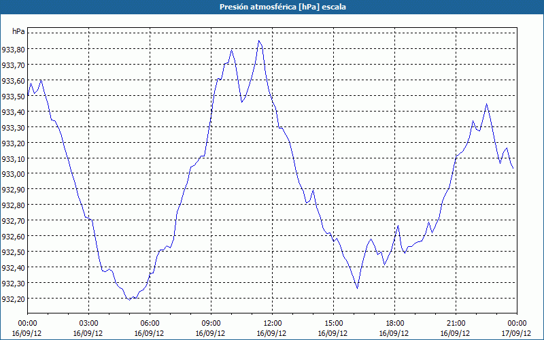Viewport: 544px width, 340px height.
Task: Select the 933,10 pressure axis label
Action: 13,158
